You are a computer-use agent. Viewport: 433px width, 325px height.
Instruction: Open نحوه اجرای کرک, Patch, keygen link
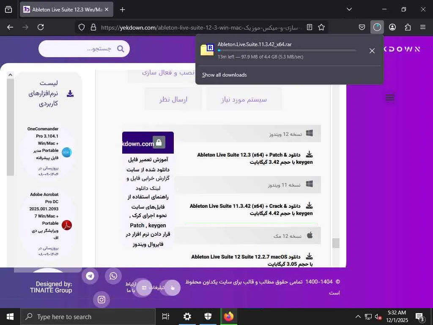click(148, 220)
